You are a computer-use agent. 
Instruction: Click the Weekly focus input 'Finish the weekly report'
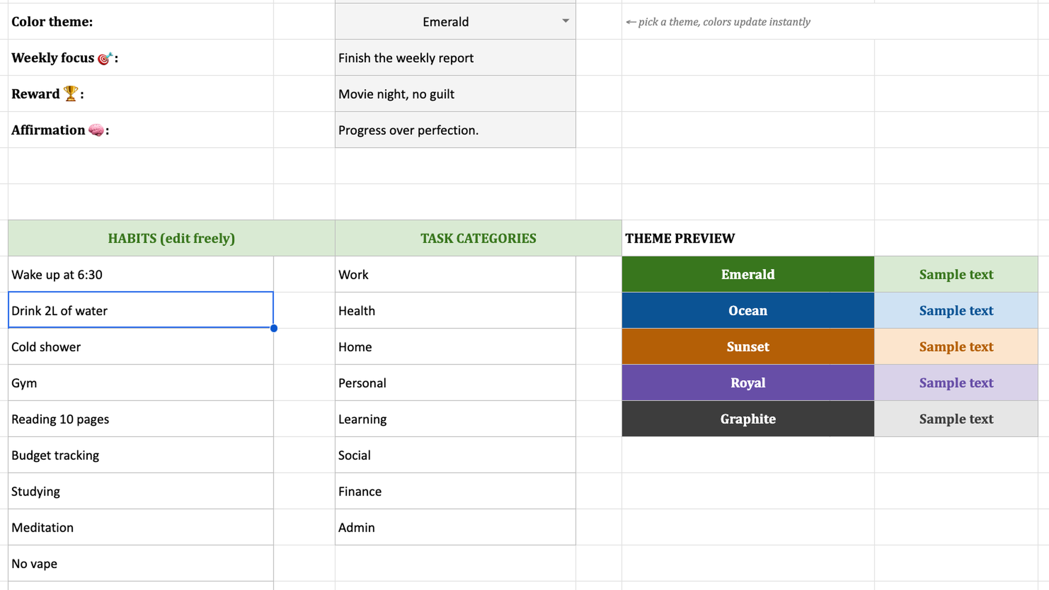point(455,58)
